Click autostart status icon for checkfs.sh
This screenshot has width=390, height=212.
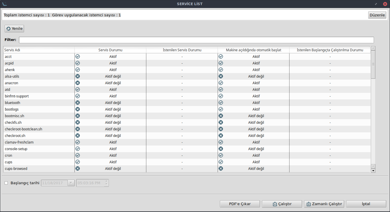click(x=221, y=122)
